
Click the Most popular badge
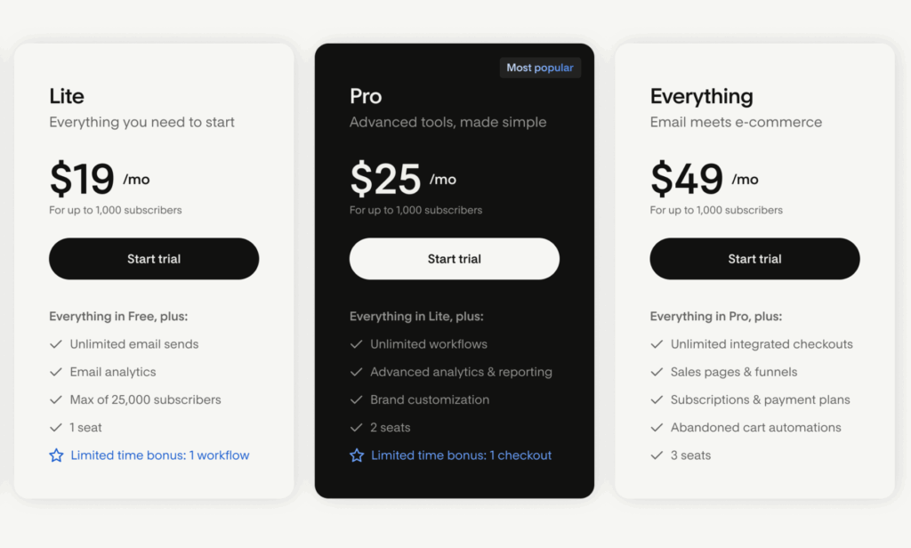(x=540, y=68)
